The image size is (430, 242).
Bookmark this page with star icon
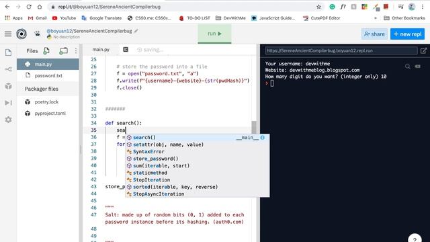pos(318,7)
